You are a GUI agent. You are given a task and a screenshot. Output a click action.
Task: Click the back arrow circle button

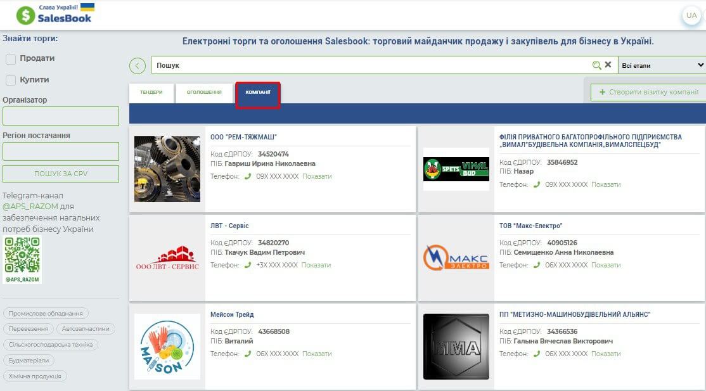[138, 66]
